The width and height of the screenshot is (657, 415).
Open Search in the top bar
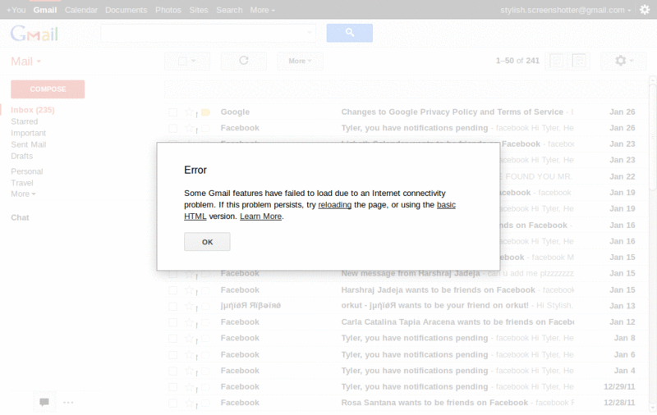tap(229, 10)
